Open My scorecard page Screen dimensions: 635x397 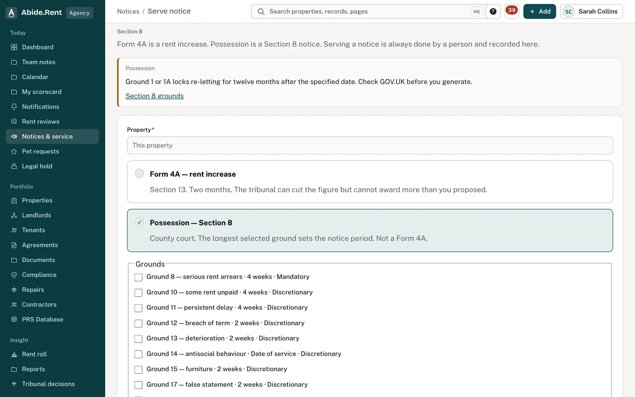(x=52, y=92)
